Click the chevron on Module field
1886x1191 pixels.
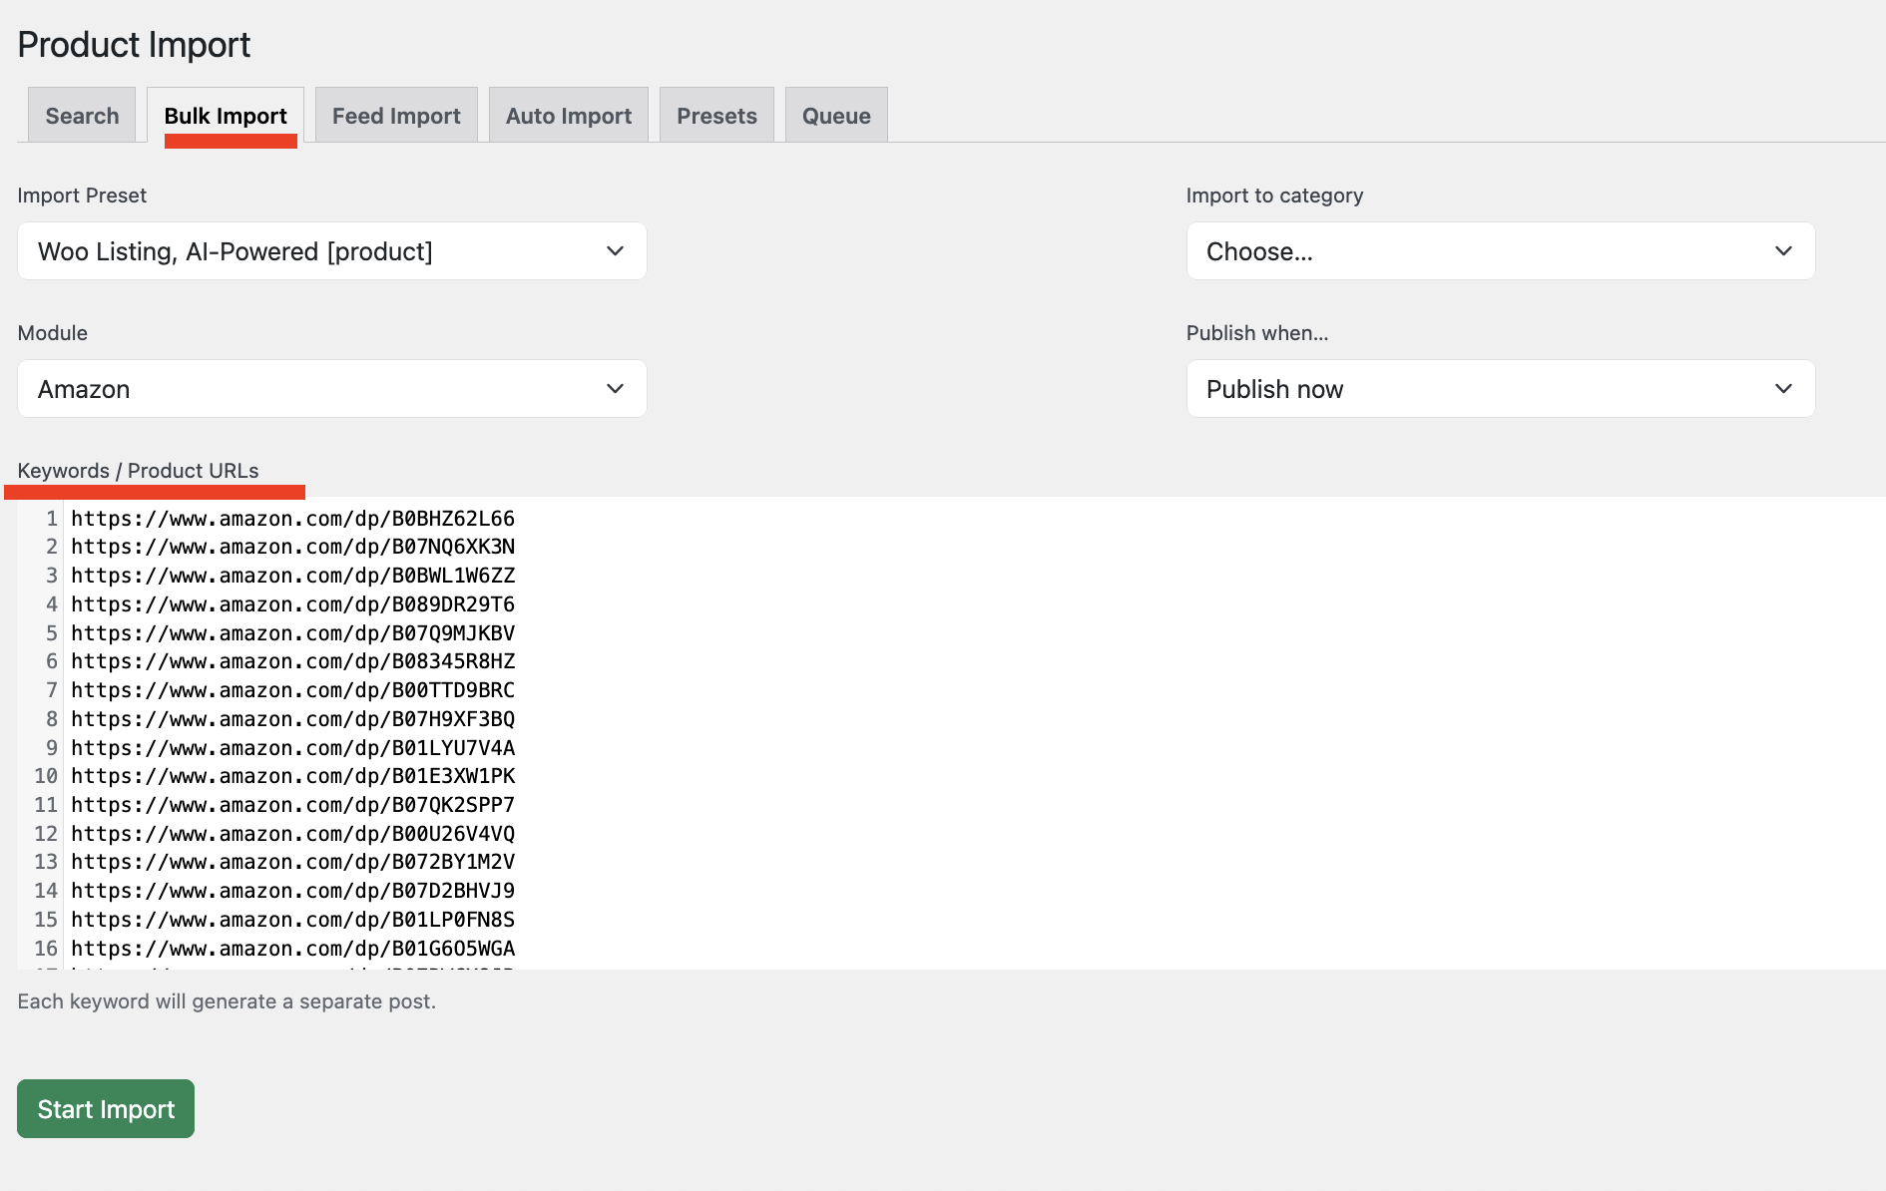click(615, 389)
